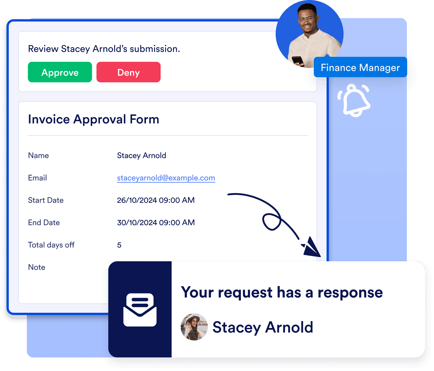Open the staceyarnold@example.com email link
434x371 pixels.
pyautogui.click(x=166, y=178)
